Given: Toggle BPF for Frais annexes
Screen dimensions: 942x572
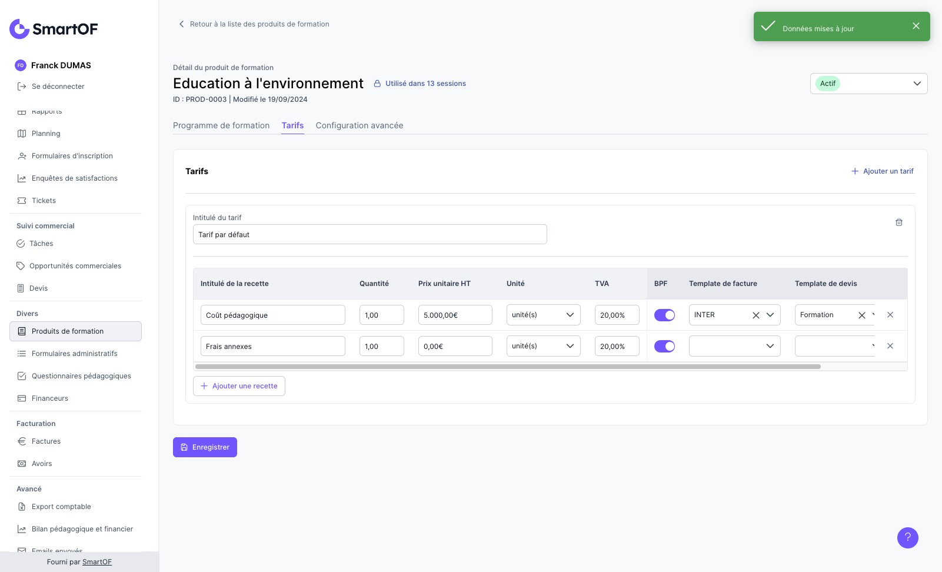Looking at the screenshot, I should click(664, 347).
